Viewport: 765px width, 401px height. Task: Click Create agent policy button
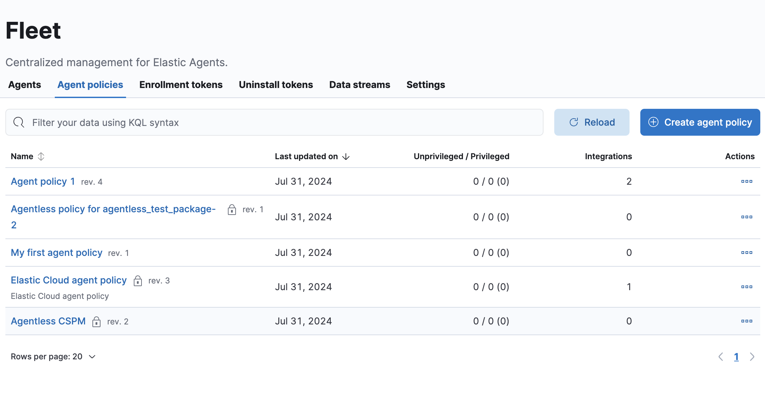[x=700, y=122]
